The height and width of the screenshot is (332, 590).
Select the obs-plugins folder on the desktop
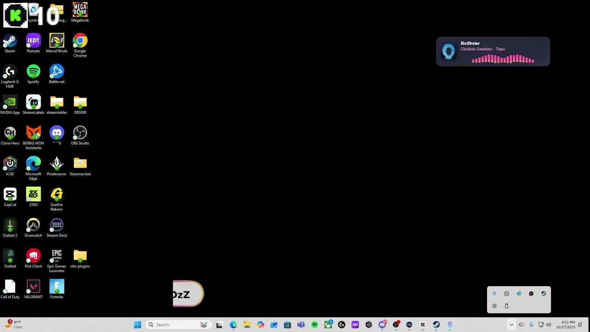(80, 258)
